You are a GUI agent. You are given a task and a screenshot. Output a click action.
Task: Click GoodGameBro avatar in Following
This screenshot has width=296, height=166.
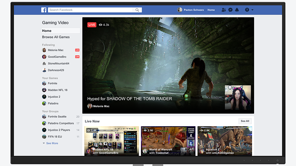click(x=44, y=57)
